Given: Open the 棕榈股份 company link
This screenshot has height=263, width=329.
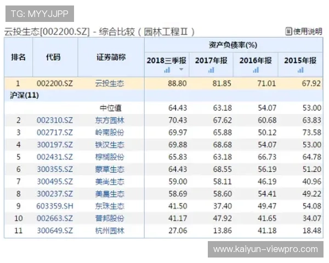Looking at the screenshot, I should pos(110,157).
